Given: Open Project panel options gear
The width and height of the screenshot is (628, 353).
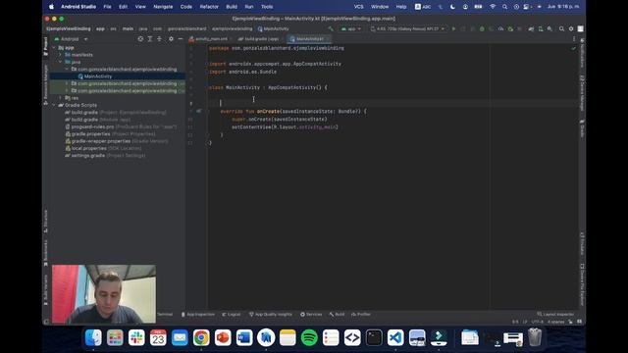Looking at the screenshot, I should 171,39.
